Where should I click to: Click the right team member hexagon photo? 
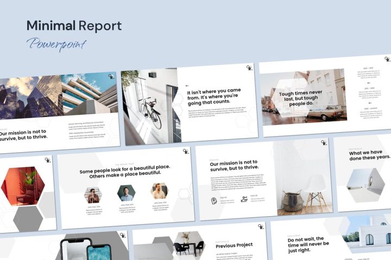[x=159, y=191]
